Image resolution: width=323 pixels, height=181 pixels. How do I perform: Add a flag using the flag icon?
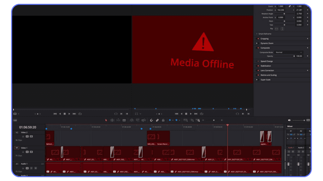[x=170, y=120]
